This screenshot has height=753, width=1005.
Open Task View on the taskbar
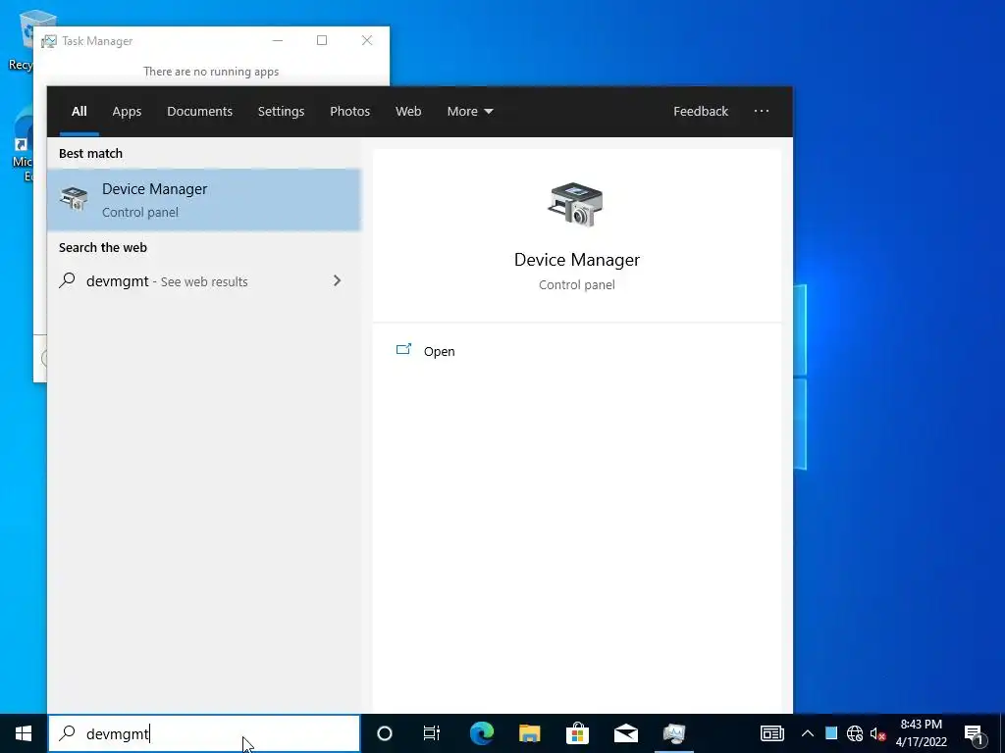pos(432,733)
